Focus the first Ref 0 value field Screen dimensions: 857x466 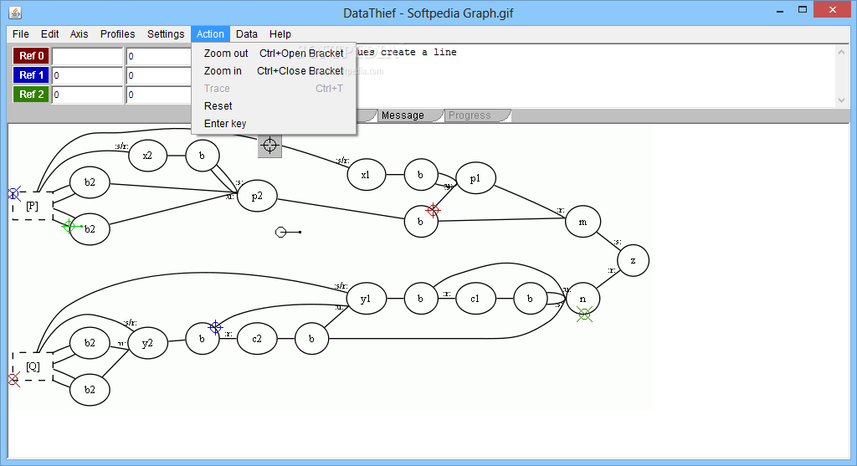tap(87, 56)
